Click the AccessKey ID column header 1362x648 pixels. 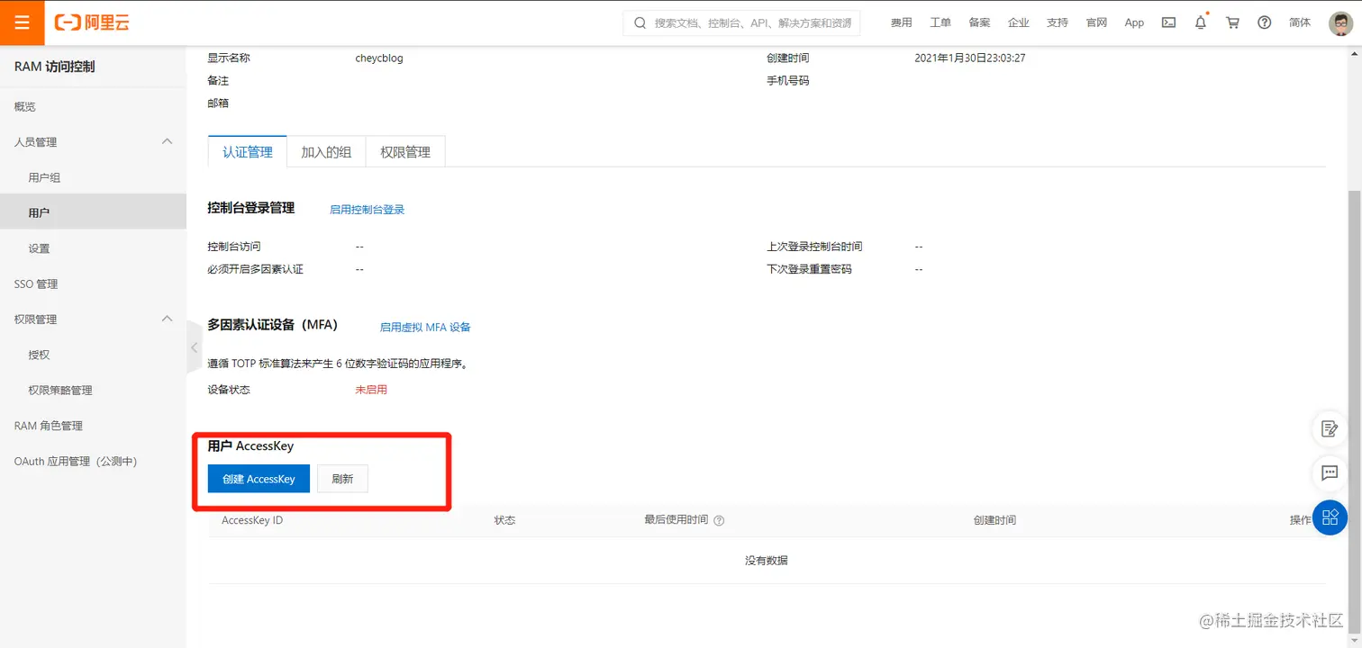coord(252,520)
